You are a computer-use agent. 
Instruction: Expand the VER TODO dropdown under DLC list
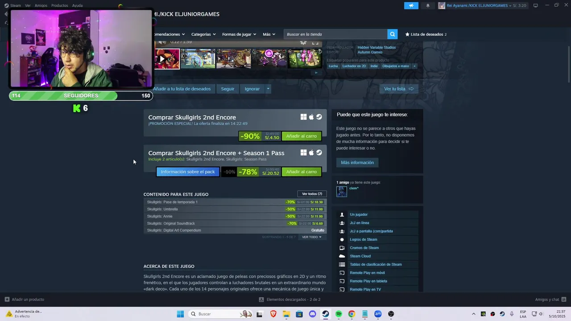312,237
